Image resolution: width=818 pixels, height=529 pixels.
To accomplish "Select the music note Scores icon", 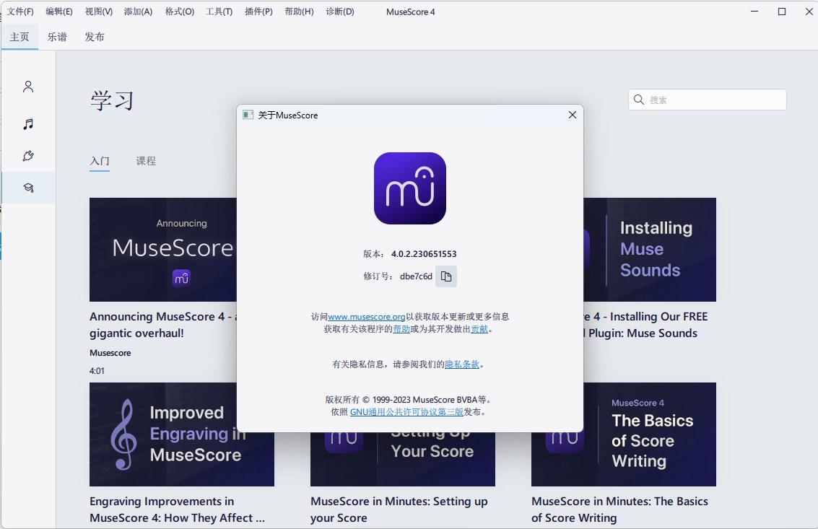I will click(x=27, y=123).
